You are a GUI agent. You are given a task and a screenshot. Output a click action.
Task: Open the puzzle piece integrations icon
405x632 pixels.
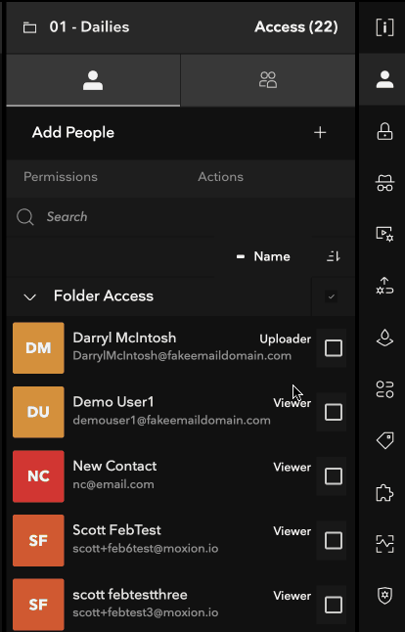pyautogui.click(x=384, y=492)
